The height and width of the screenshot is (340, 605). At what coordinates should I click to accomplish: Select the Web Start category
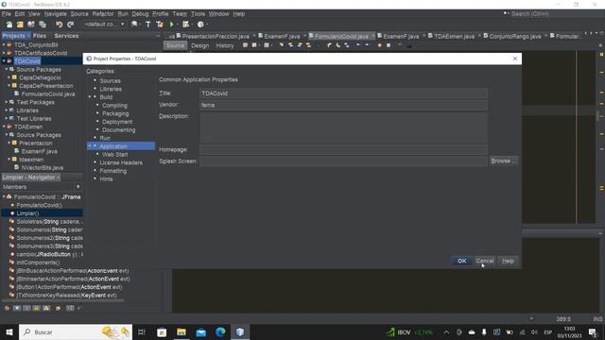tap(114, 154)
